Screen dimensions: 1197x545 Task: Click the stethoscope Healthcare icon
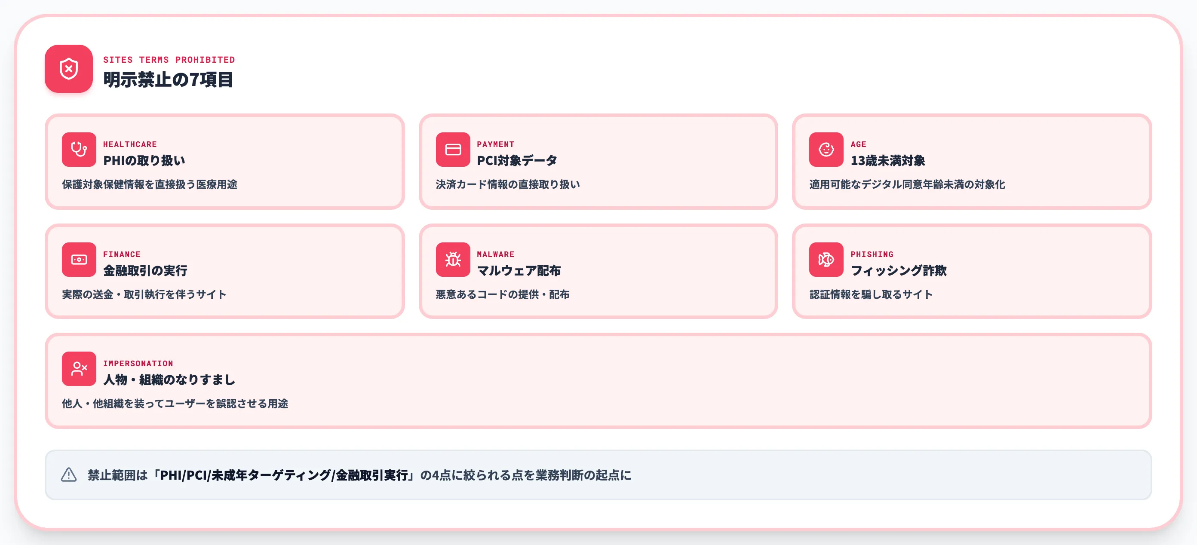[x=79, y=150]
